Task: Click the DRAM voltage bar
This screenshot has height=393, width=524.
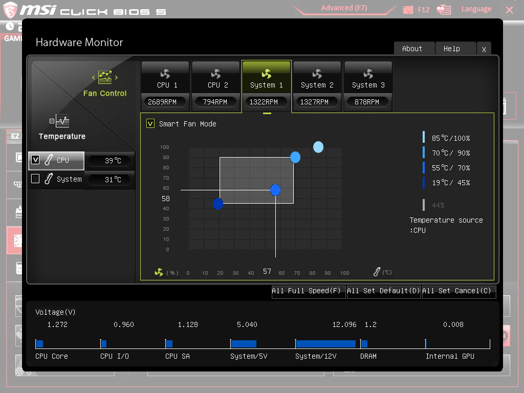Action: pos(364,344)
